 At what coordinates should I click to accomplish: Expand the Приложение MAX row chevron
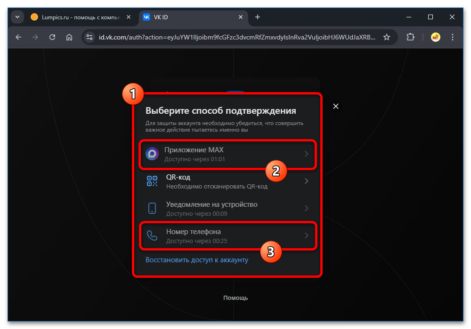point(307,154)
